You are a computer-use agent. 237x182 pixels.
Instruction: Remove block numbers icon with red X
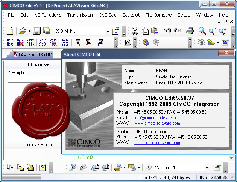(20, 42)
